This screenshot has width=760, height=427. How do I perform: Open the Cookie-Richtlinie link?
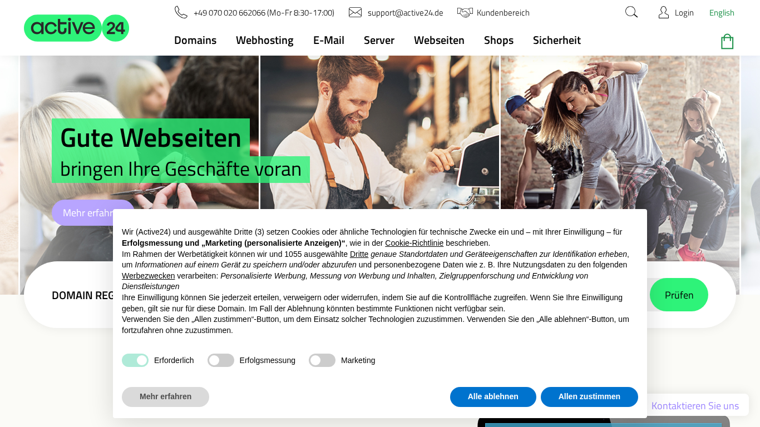[414, 243]
